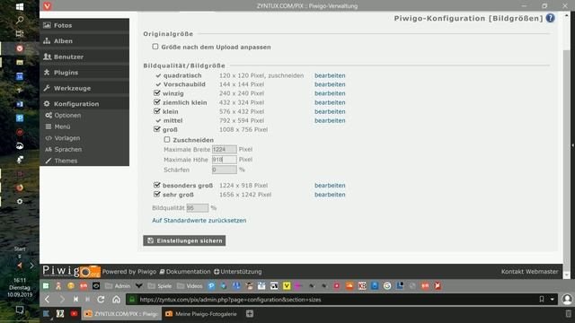
Task: Click 'Auf Standardwerte zurücksetzen' link
Action: click(199, 221)
